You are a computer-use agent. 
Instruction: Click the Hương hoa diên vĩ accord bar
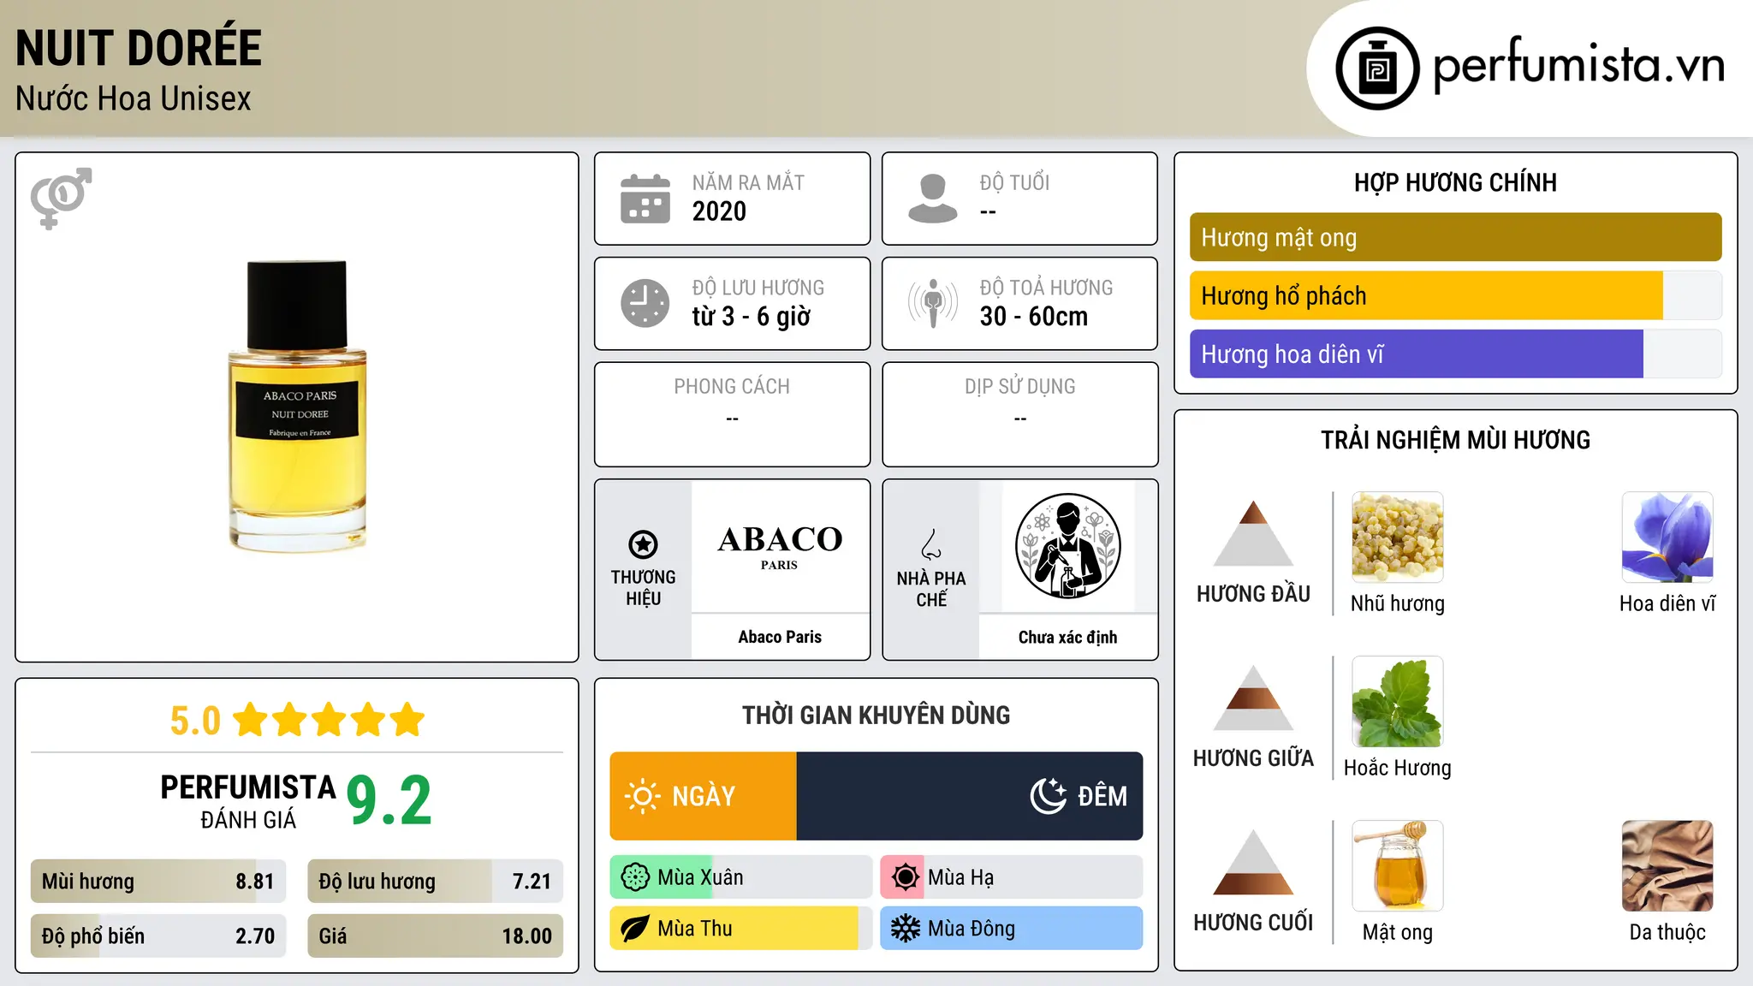(1455, 353)
